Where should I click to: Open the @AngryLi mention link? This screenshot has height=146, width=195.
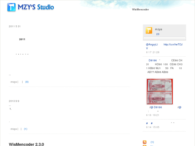(152, 44)
